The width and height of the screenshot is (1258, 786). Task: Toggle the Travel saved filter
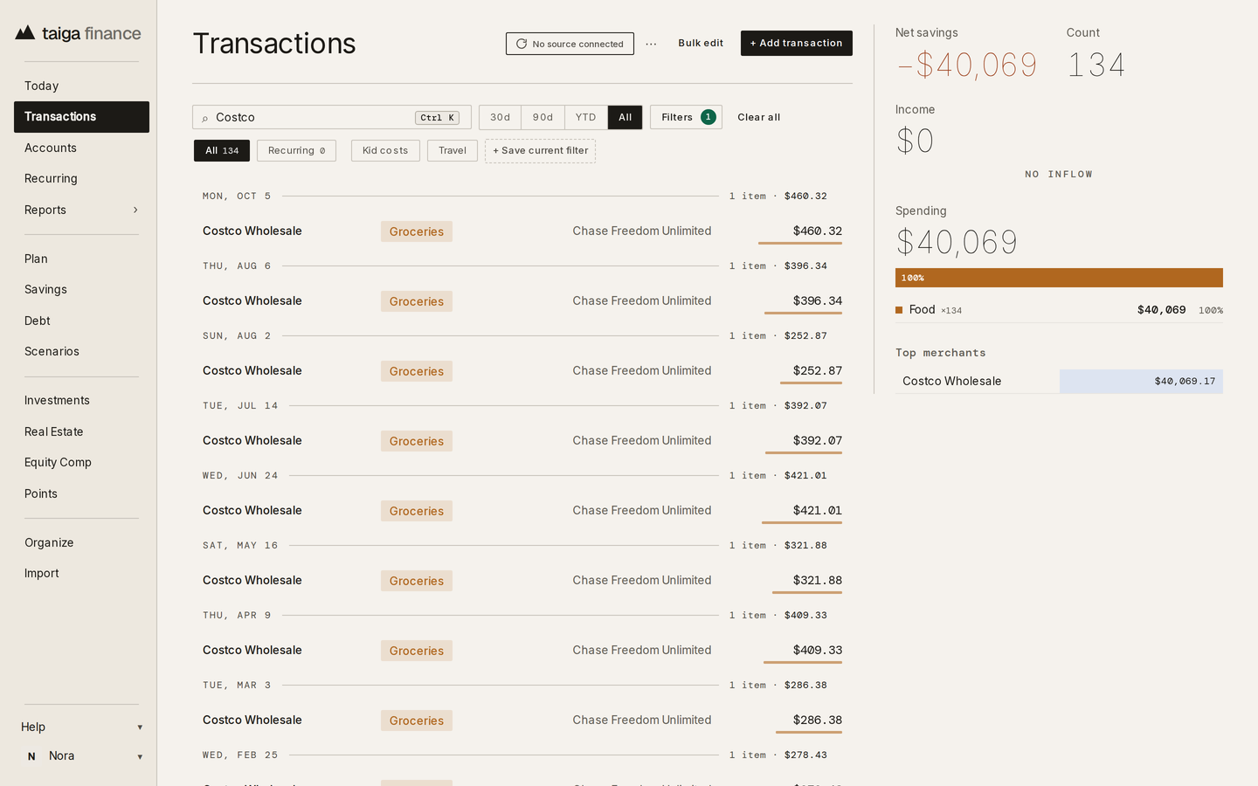coord(453,150)
